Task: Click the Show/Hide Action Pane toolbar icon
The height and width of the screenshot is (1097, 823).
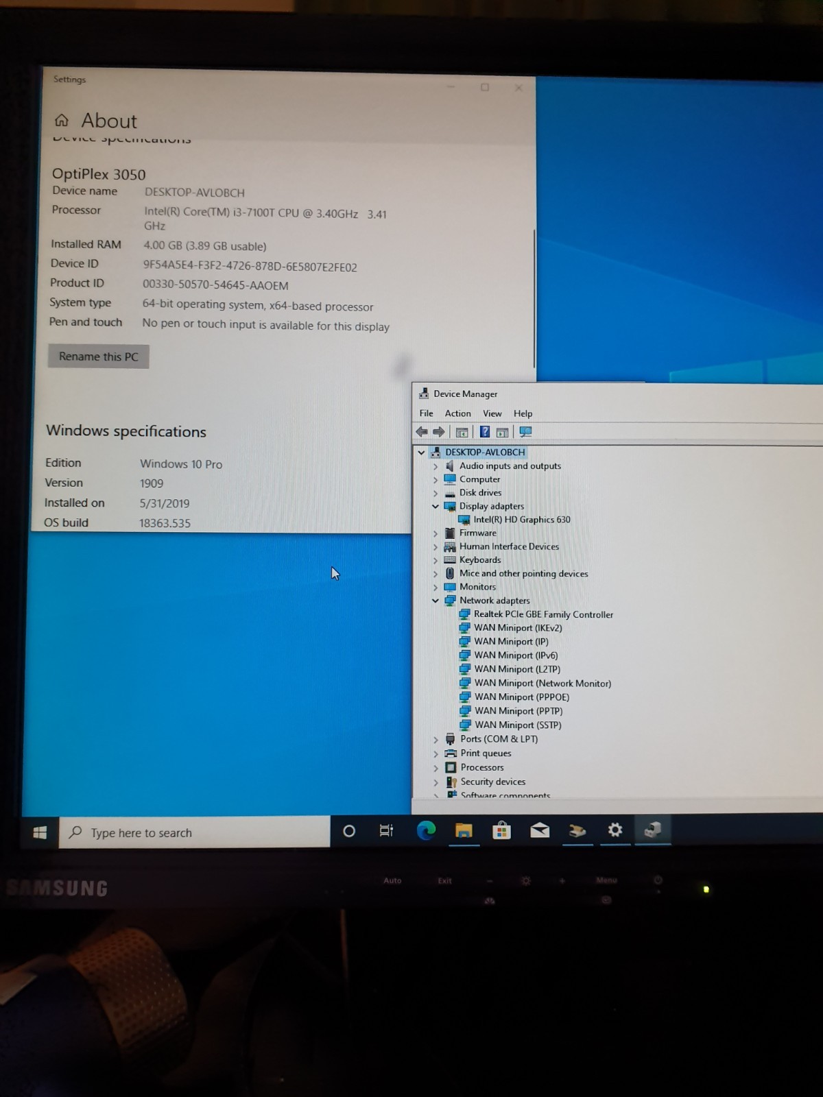Action: (503, 432)
